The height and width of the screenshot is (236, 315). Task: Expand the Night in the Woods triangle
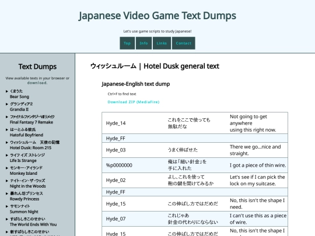tap(7, 181)
